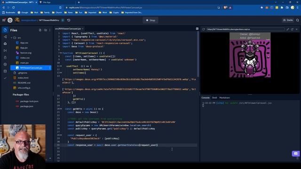Image resolution: width=301 pixels, height=169 pixels.
Task: Click the bookmark icon in address bar
Action: point(60,8)
